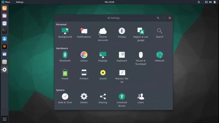The image size is (219, 123).
Task: Launch the screenshot camera app in dock
Action: 4,54
